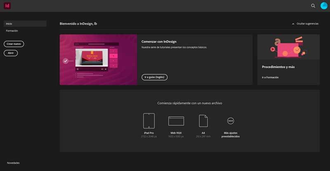Click the Ocultar sugerencias text
330x171 pixels.
(x=307, y=24)
